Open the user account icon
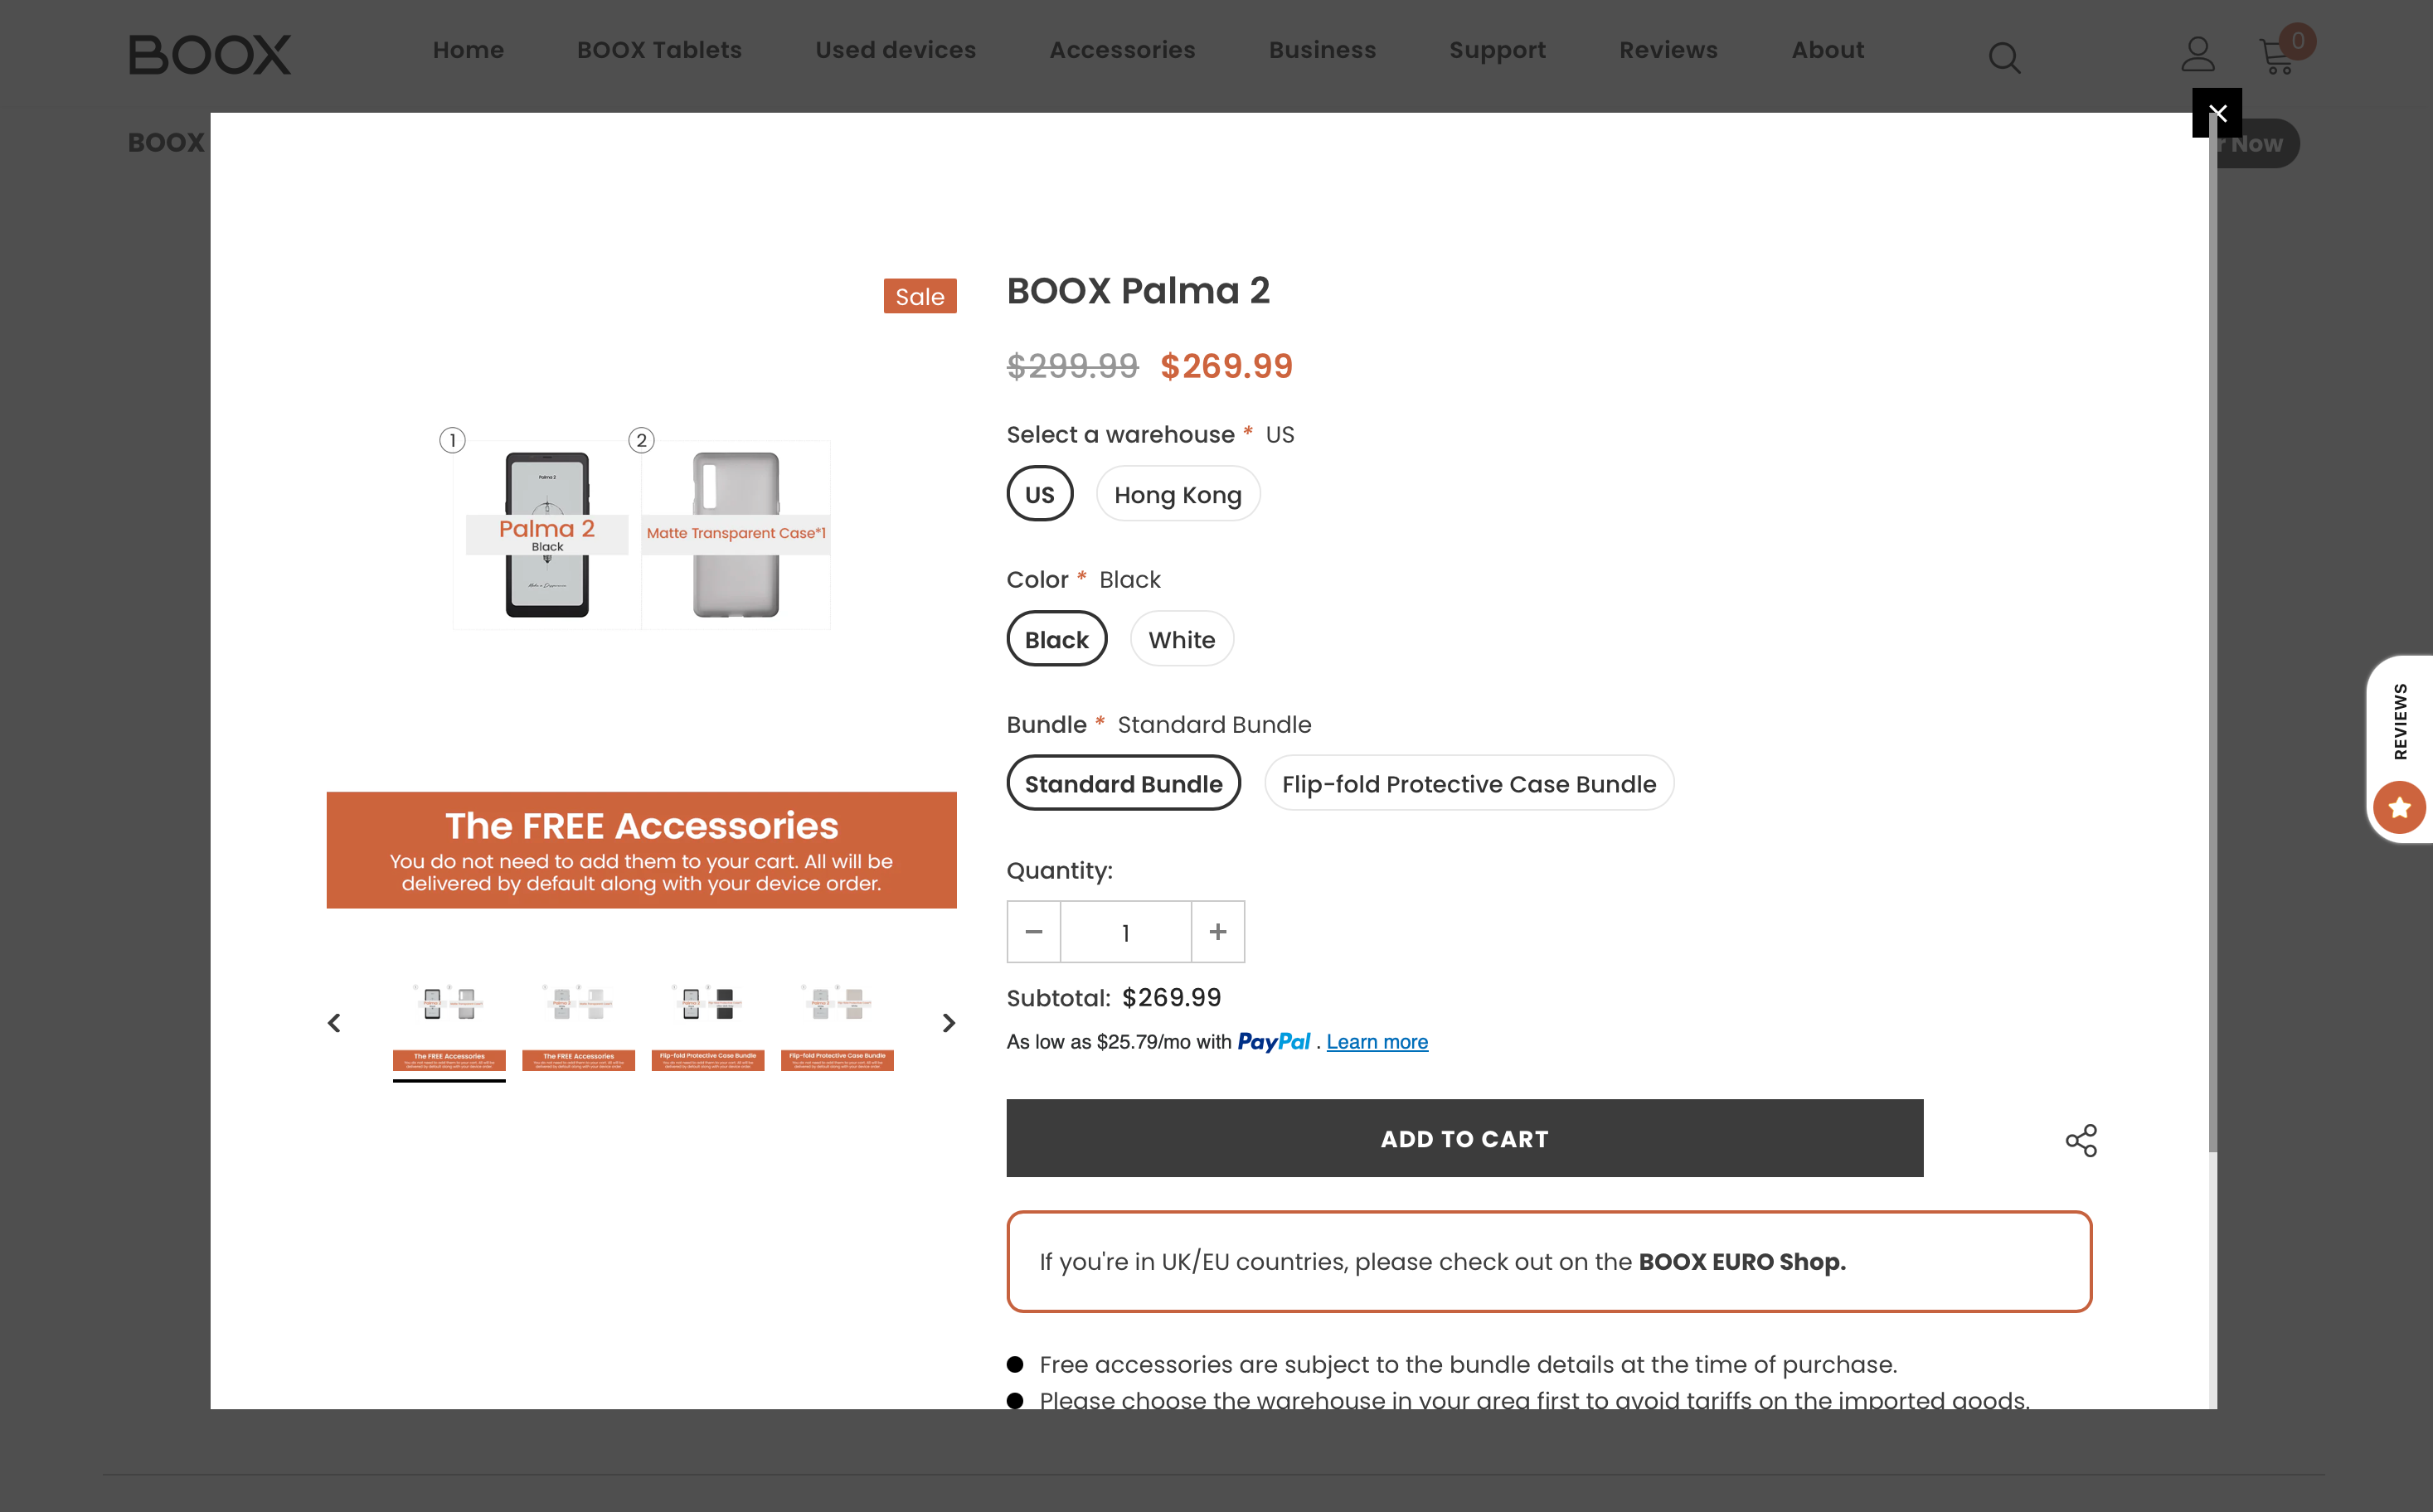The image size is (2433, 1512). point(2197,54)
